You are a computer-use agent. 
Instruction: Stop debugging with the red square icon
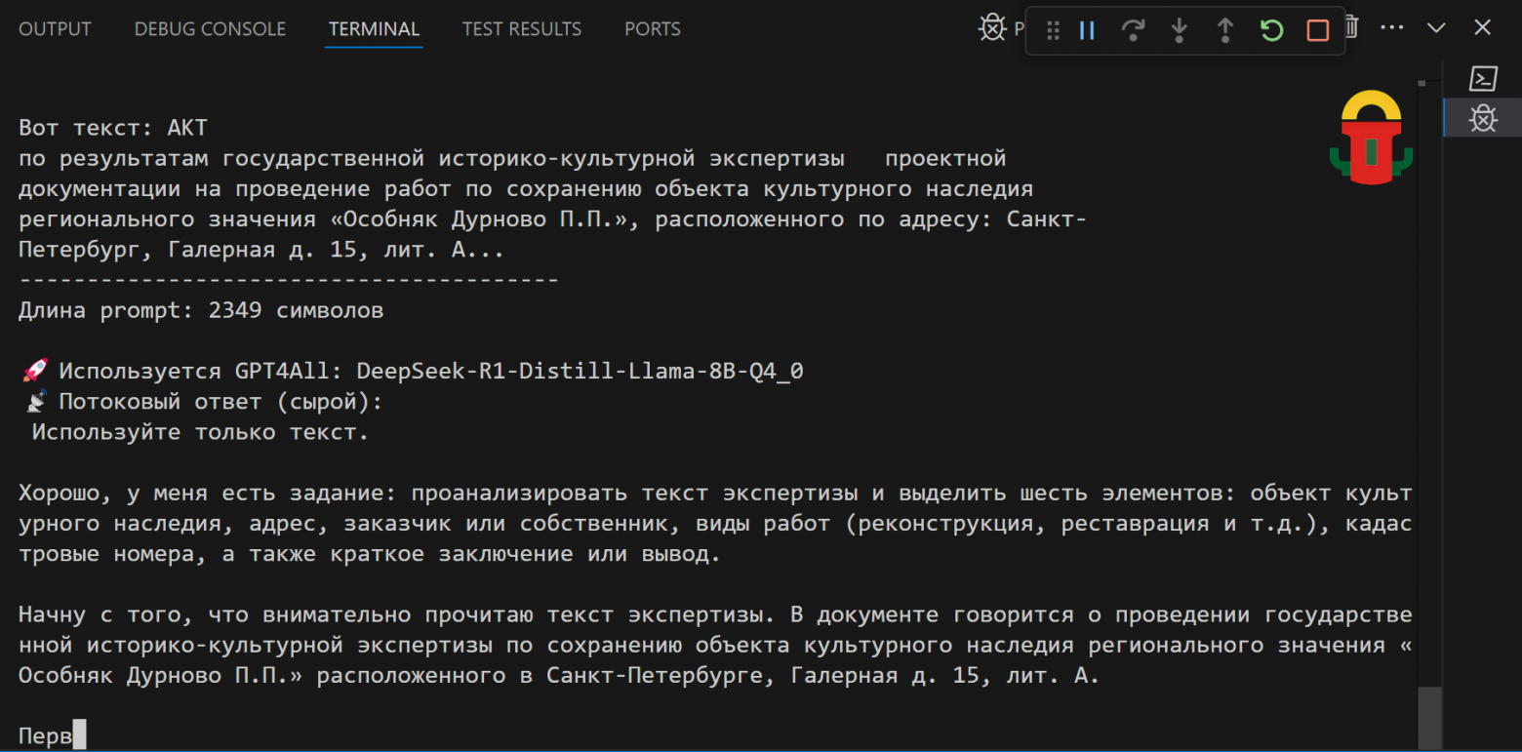point(1316,30)
